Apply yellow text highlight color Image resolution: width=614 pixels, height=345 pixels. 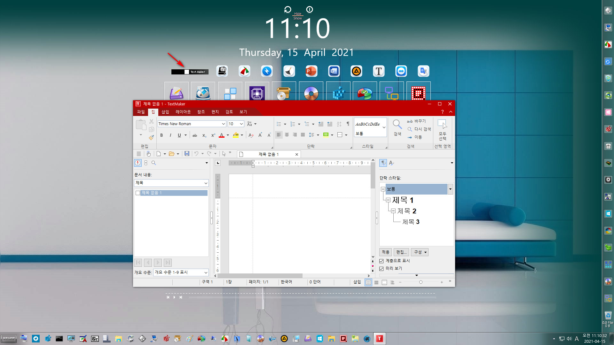pyautogui.click(x=236, y=135)
